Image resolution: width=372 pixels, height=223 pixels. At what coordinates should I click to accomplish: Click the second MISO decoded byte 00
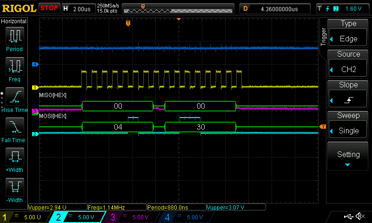(200, 106)
